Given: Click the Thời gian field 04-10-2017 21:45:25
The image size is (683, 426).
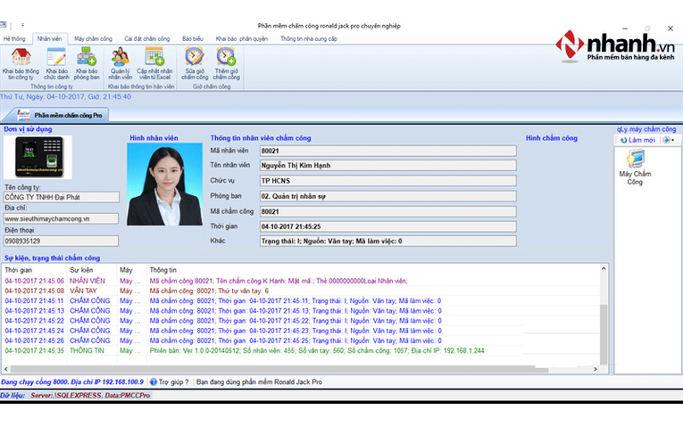Looking at the screenshot, I should tap(388, 226).
